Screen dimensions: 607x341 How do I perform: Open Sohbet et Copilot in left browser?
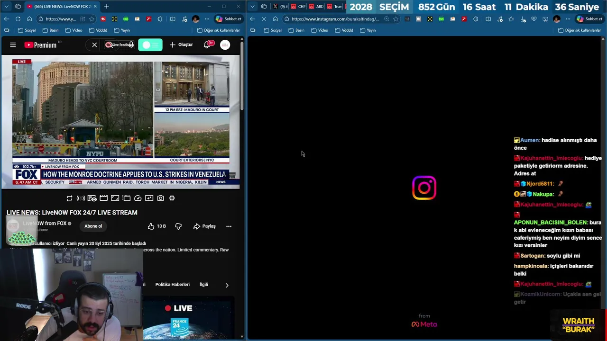[x=229, y=19]
